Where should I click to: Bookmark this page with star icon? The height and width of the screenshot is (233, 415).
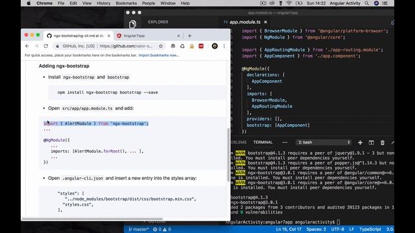[161, 46]
